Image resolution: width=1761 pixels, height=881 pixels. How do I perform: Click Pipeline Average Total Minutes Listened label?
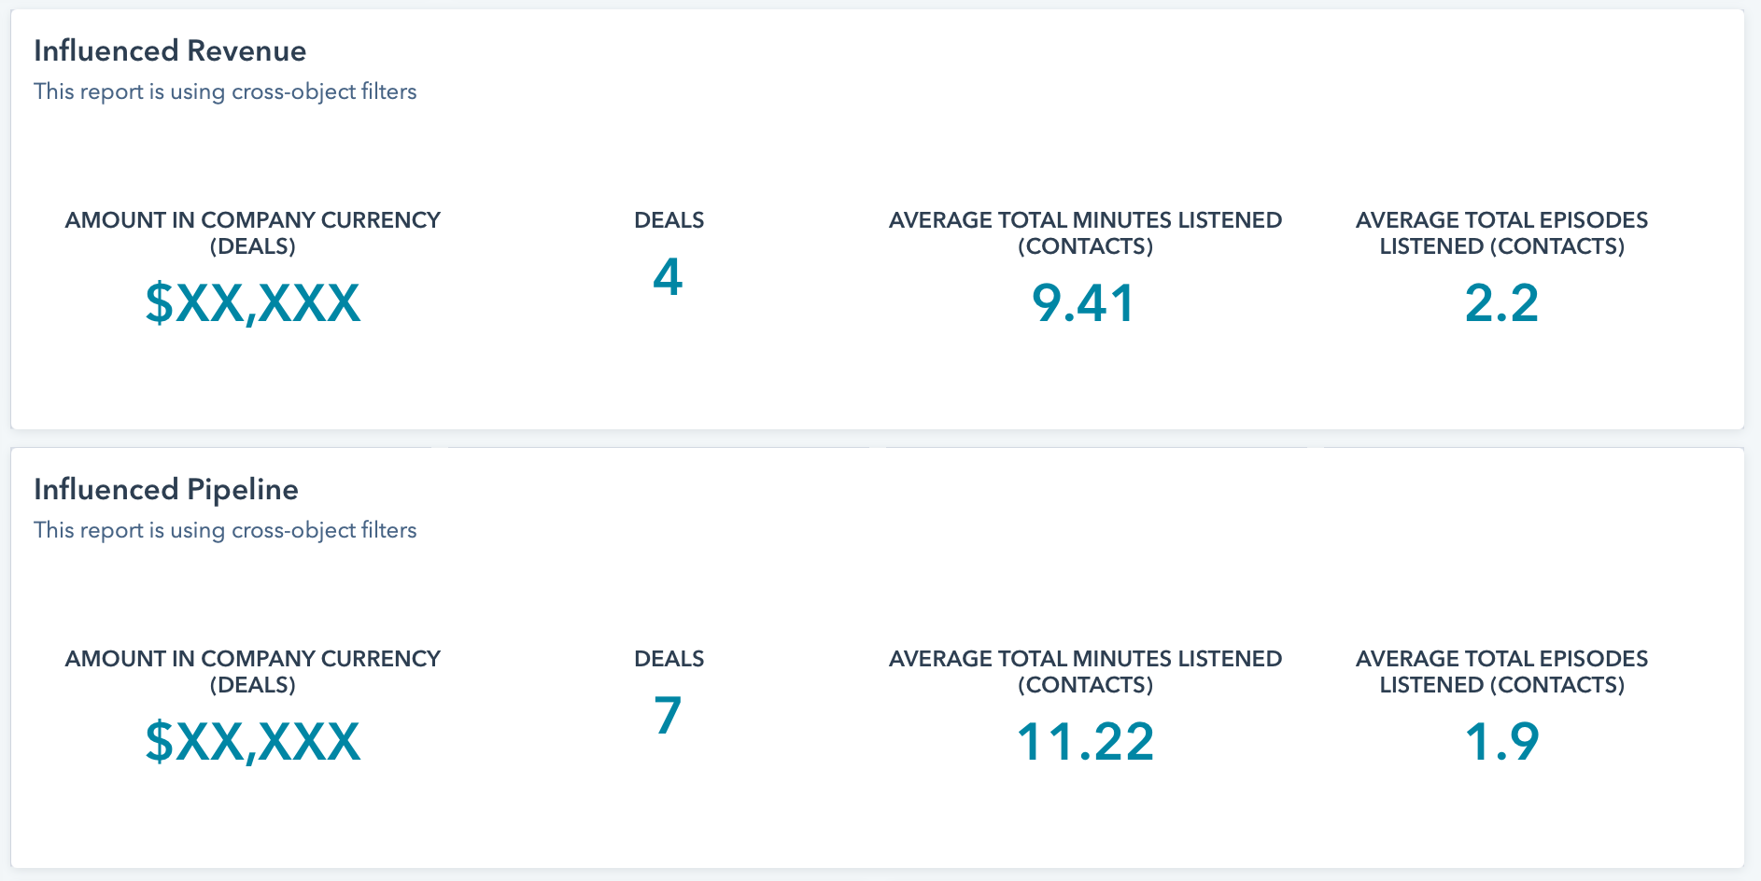coord(1085,672)
